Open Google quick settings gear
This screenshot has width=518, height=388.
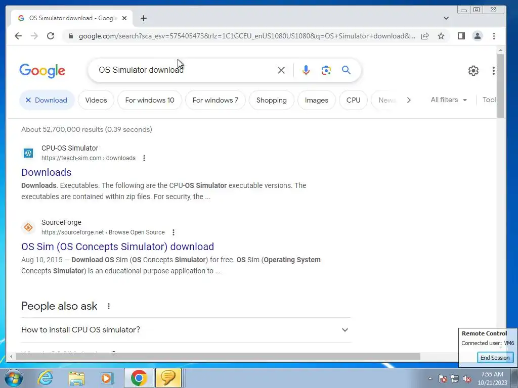pyautogui.click(x=473, y=71)
